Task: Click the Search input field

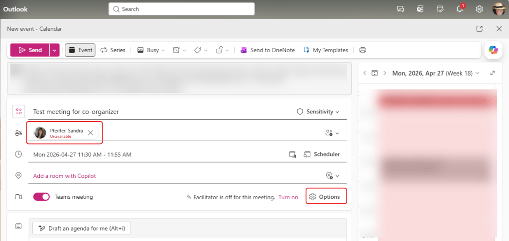Action: point(181,9)
